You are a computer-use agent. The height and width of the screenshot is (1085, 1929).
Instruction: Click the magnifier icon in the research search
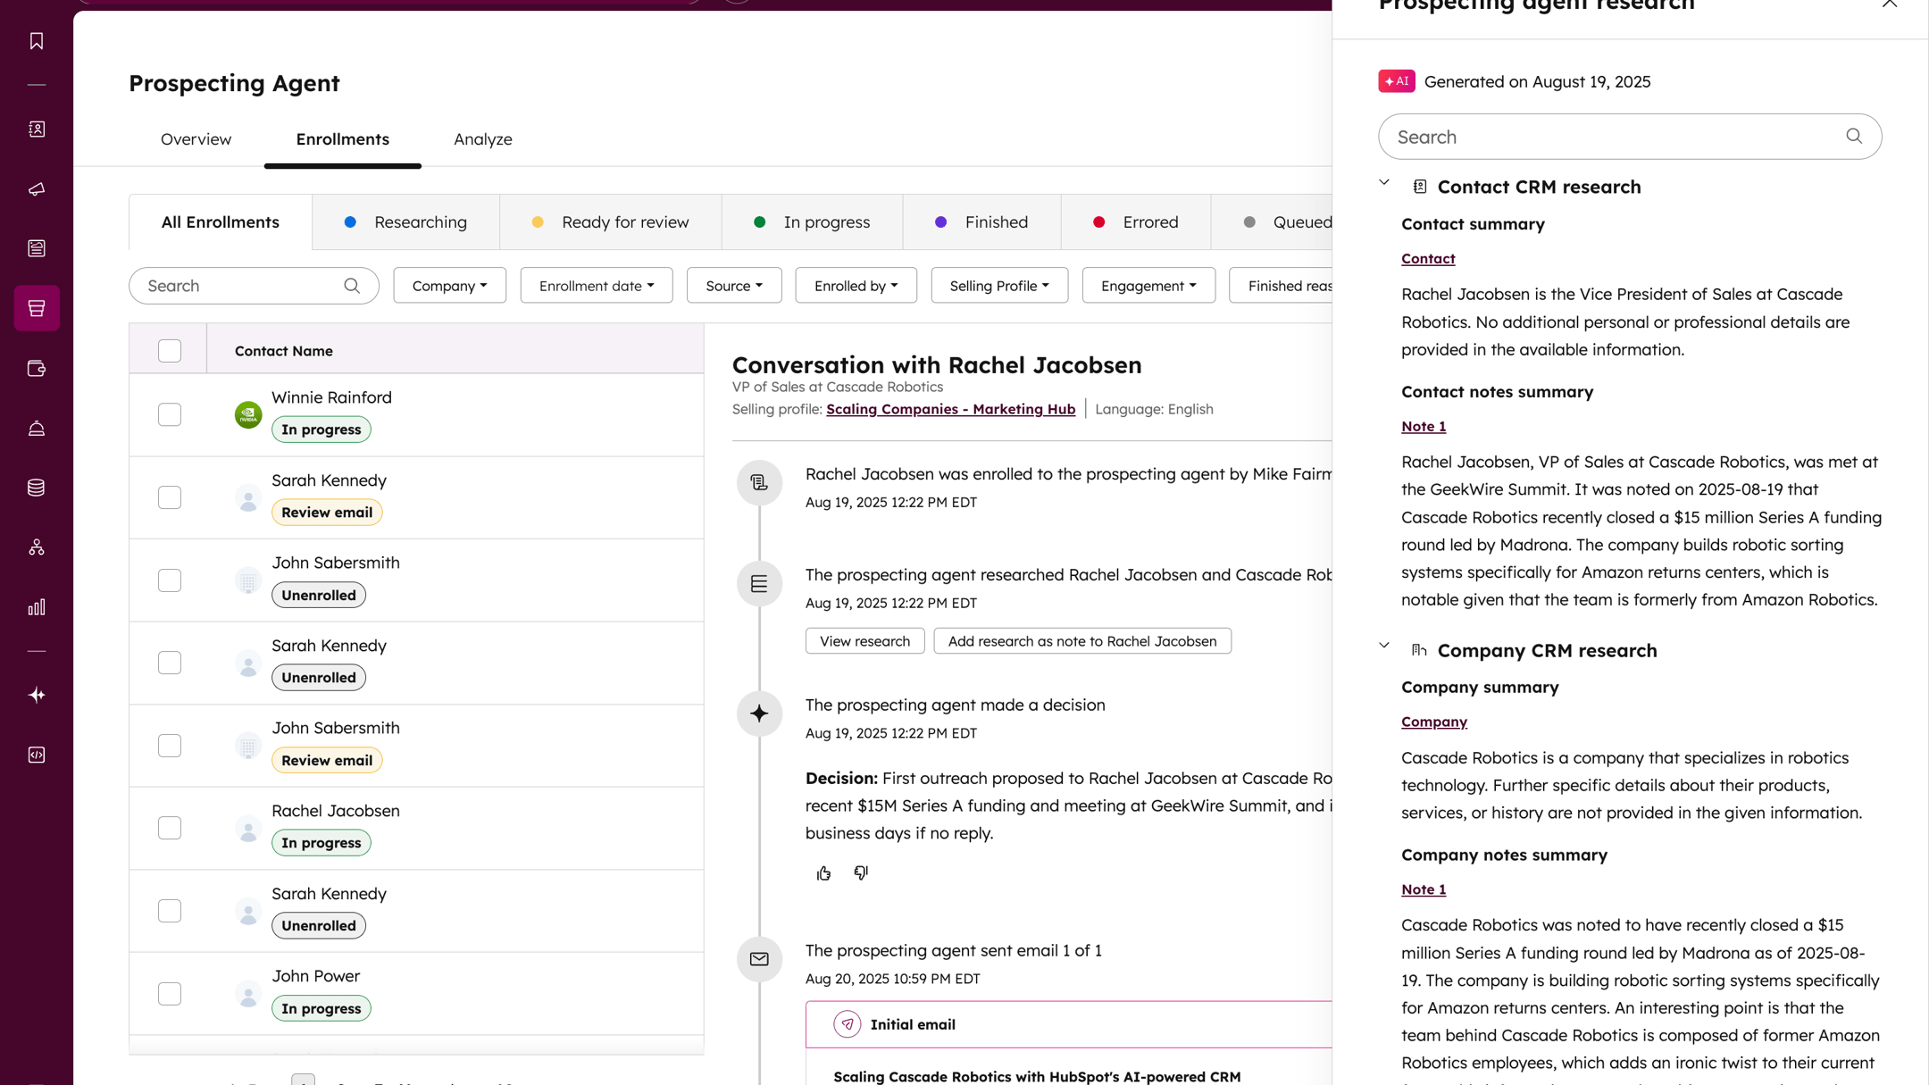pos(1854,136)
